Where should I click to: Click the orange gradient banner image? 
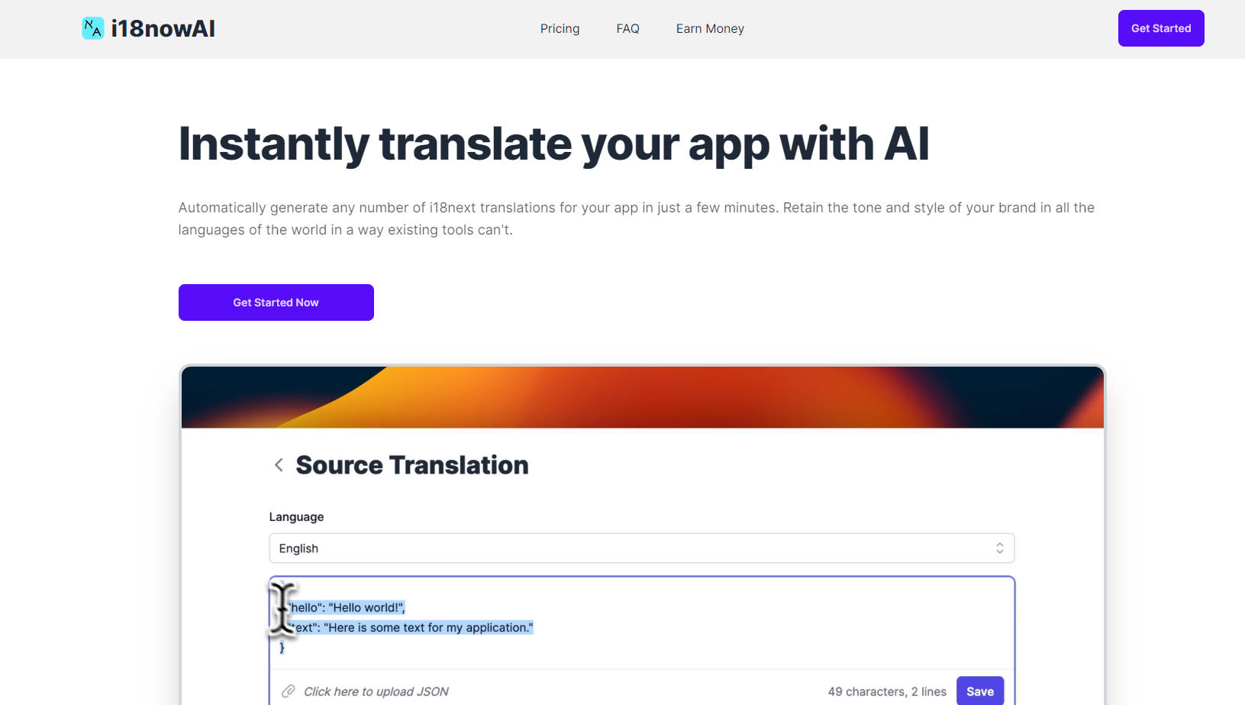pyautogui.click(x=643, y=397)
